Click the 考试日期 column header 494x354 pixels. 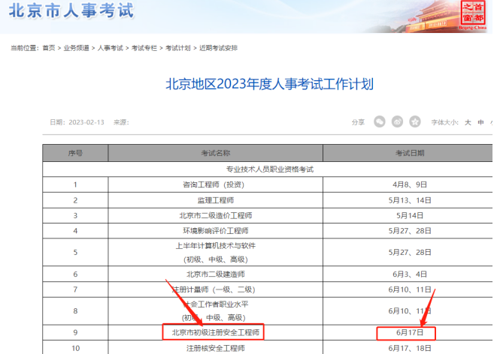coord(410,153)
